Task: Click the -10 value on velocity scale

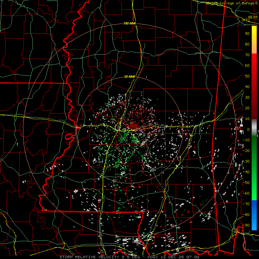Action: pos(246,140)
